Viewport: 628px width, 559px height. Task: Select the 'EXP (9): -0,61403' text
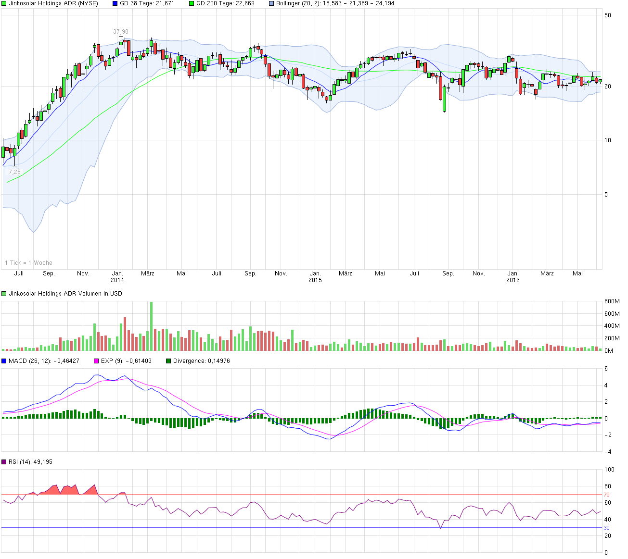(126, 361)
